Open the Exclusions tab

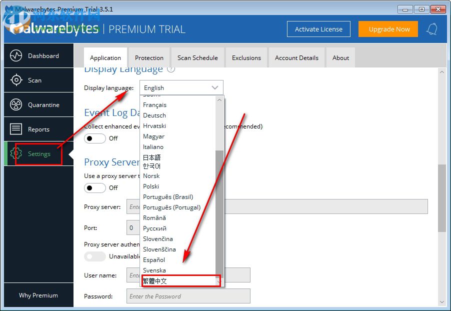(246, 57)
